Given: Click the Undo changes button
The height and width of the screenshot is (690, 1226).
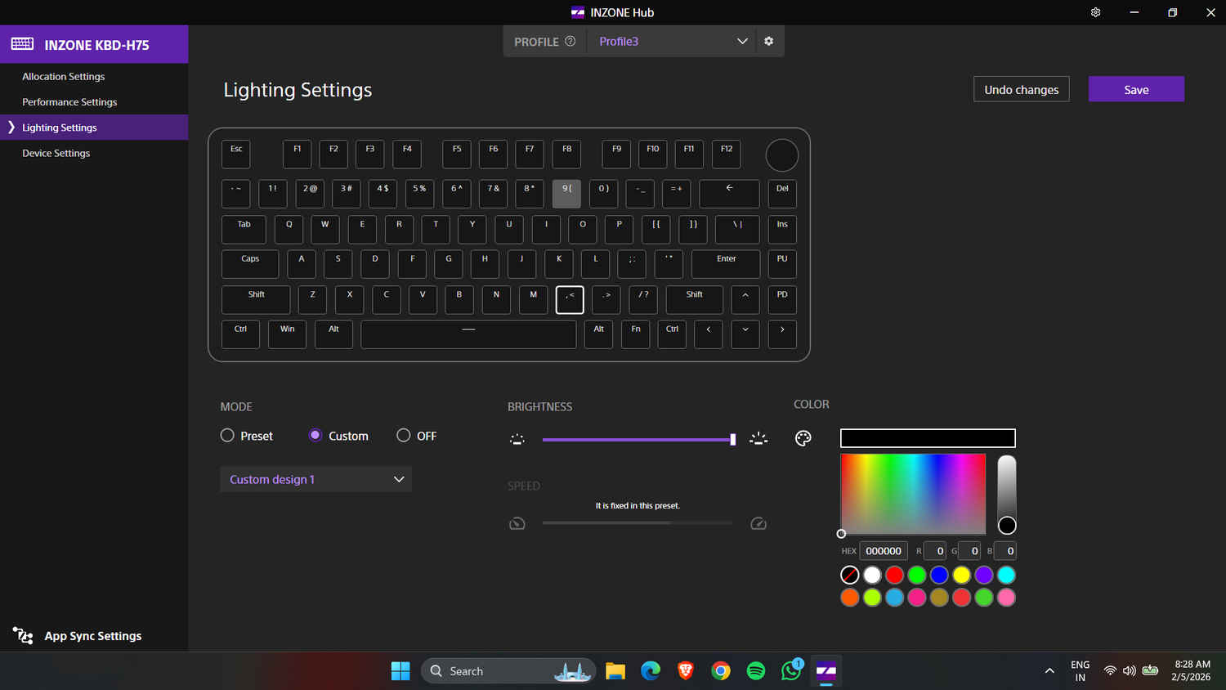Looking at the screenshot, I should click(x=1021, y=89).
